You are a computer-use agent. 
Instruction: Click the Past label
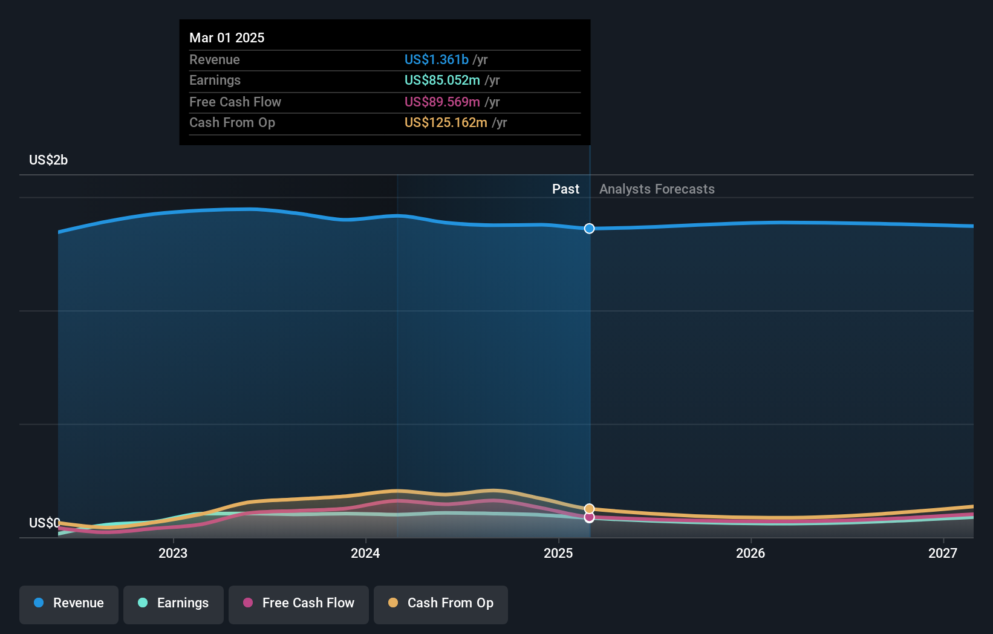click(565, 189)
